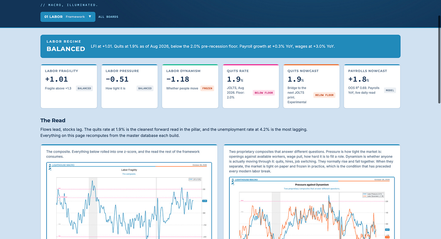Open the Pressure against Dynamism chart image
This screenshot has height=239, width=441.
[312, 208]
